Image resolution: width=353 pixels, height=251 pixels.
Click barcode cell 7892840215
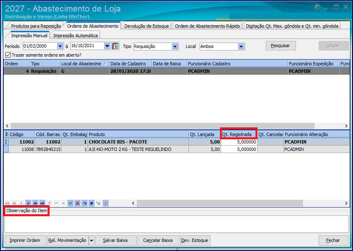click(x=48, y=149)
